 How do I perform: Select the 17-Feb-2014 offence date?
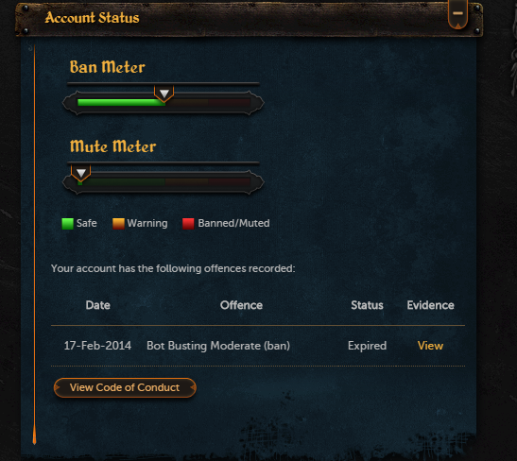click(97, 346)
